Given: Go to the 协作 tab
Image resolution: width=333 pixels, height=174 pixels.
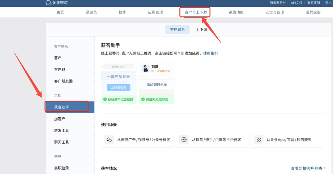Looking at the screenshot, I should point(122,12).
